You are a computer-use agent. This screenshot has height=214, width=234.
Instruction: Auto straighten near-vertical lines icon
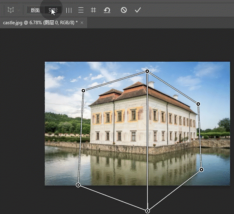click(69, 10)
